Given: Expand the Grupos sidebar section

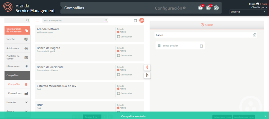Looking at the screenshot, I should pos(17,111).
